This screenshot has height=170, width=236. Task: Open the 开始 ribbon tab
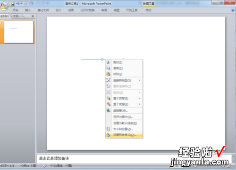[16, 10]
